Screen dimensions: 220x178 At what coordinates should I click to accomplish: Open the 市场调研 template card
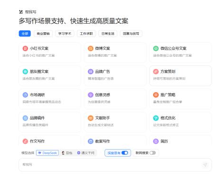[x=50, y=99]
